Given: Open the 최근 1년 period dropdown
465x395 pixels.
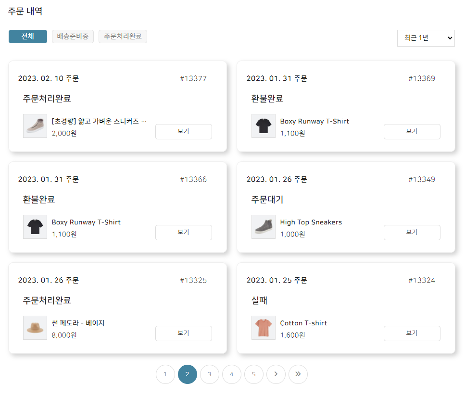Looking at the screenshot, I should (426, 38).
